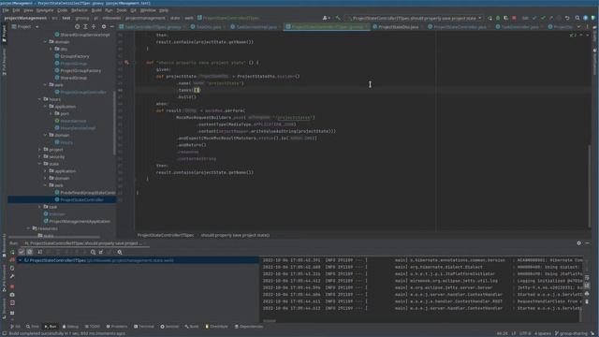Open the Run tool window tab
Viewport: 599px width, 337px height.
[x=50, y=327]
